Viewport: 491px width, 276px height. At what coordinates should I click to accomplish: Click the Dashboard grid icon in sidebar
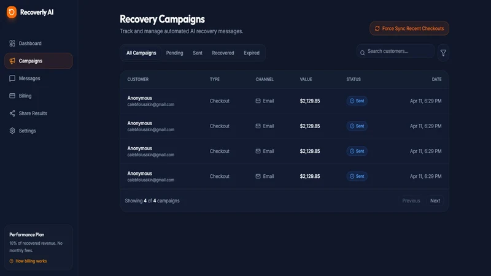(x=12, y=43)
